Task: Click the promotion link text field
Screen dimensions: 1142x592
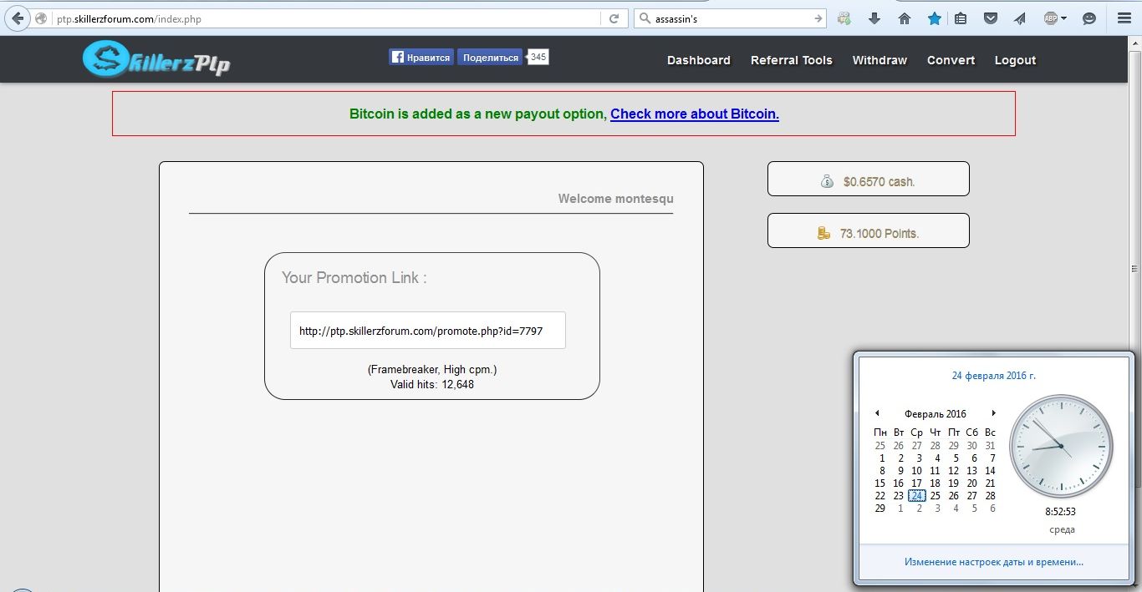Action: [428, 331]
